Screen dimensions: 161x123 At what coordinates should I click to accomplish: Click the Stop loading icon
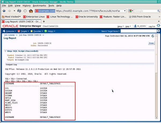pos(25,11)
